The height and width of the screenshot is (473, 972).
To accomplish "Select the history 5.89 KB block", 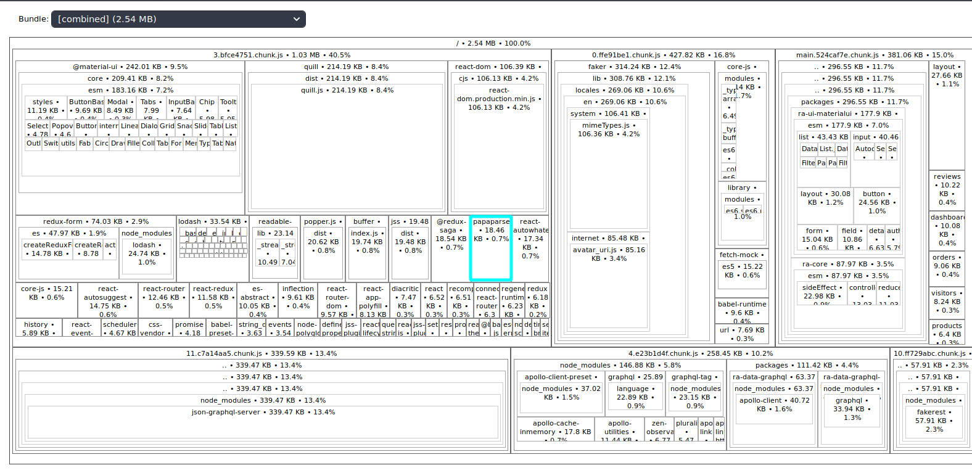I will tap(39, 327).
